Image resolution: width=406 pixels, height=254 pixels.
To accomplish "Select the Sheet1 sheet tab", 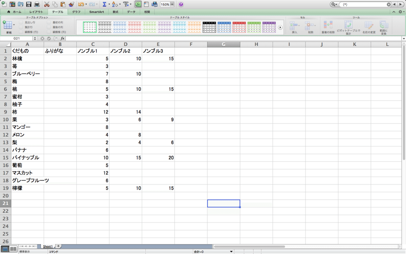I will pos(47,246).
